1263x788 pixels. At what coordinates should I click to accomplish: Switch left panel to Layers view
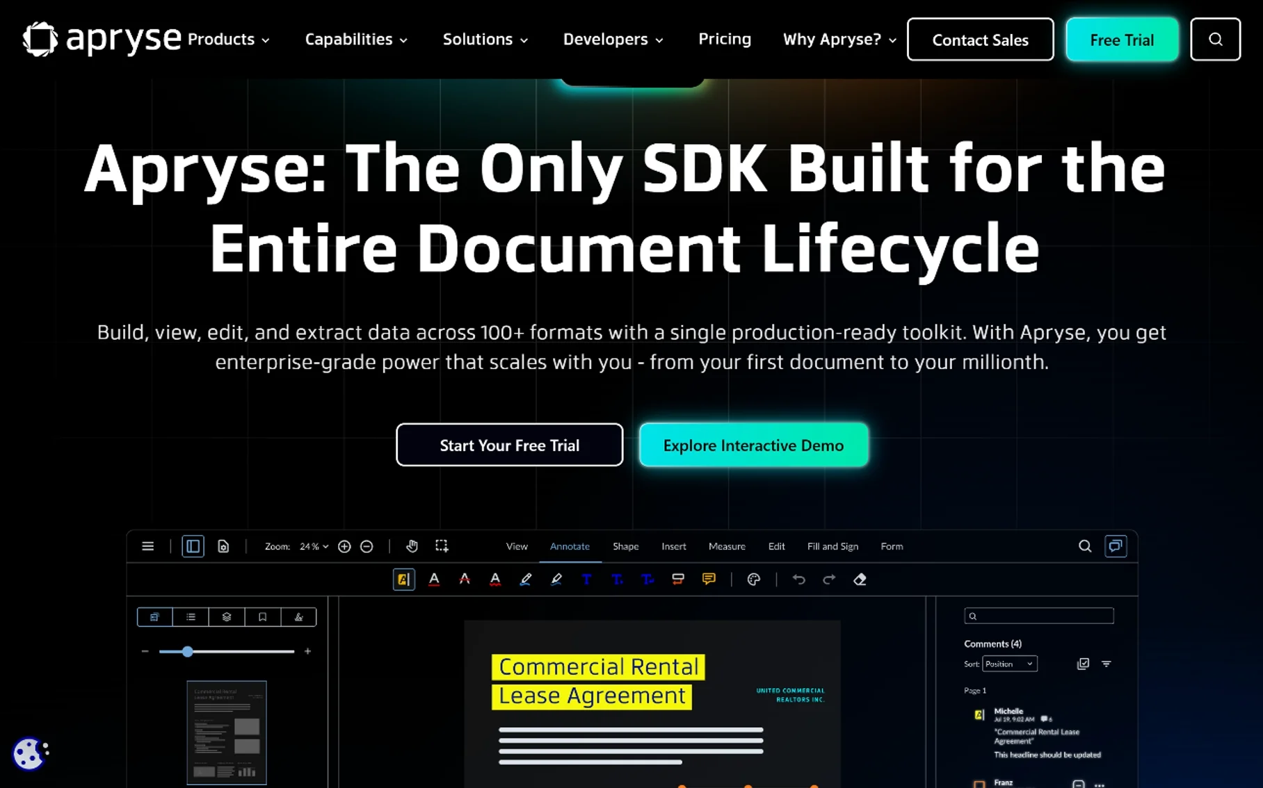(227, 617)
